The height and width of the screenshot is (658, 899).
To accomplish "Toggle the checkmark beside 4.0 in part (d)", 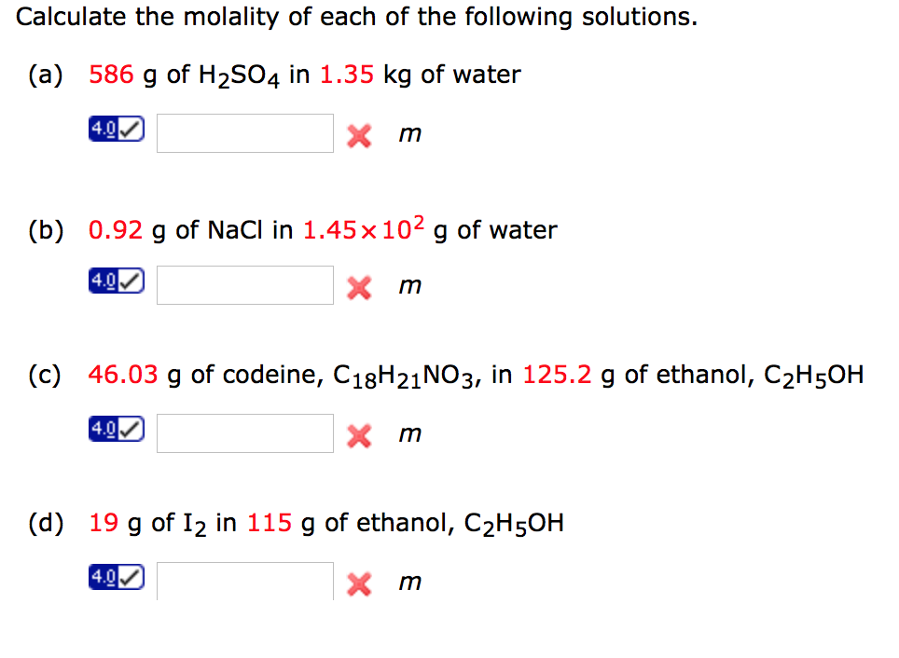I will [x=129, y=576].
